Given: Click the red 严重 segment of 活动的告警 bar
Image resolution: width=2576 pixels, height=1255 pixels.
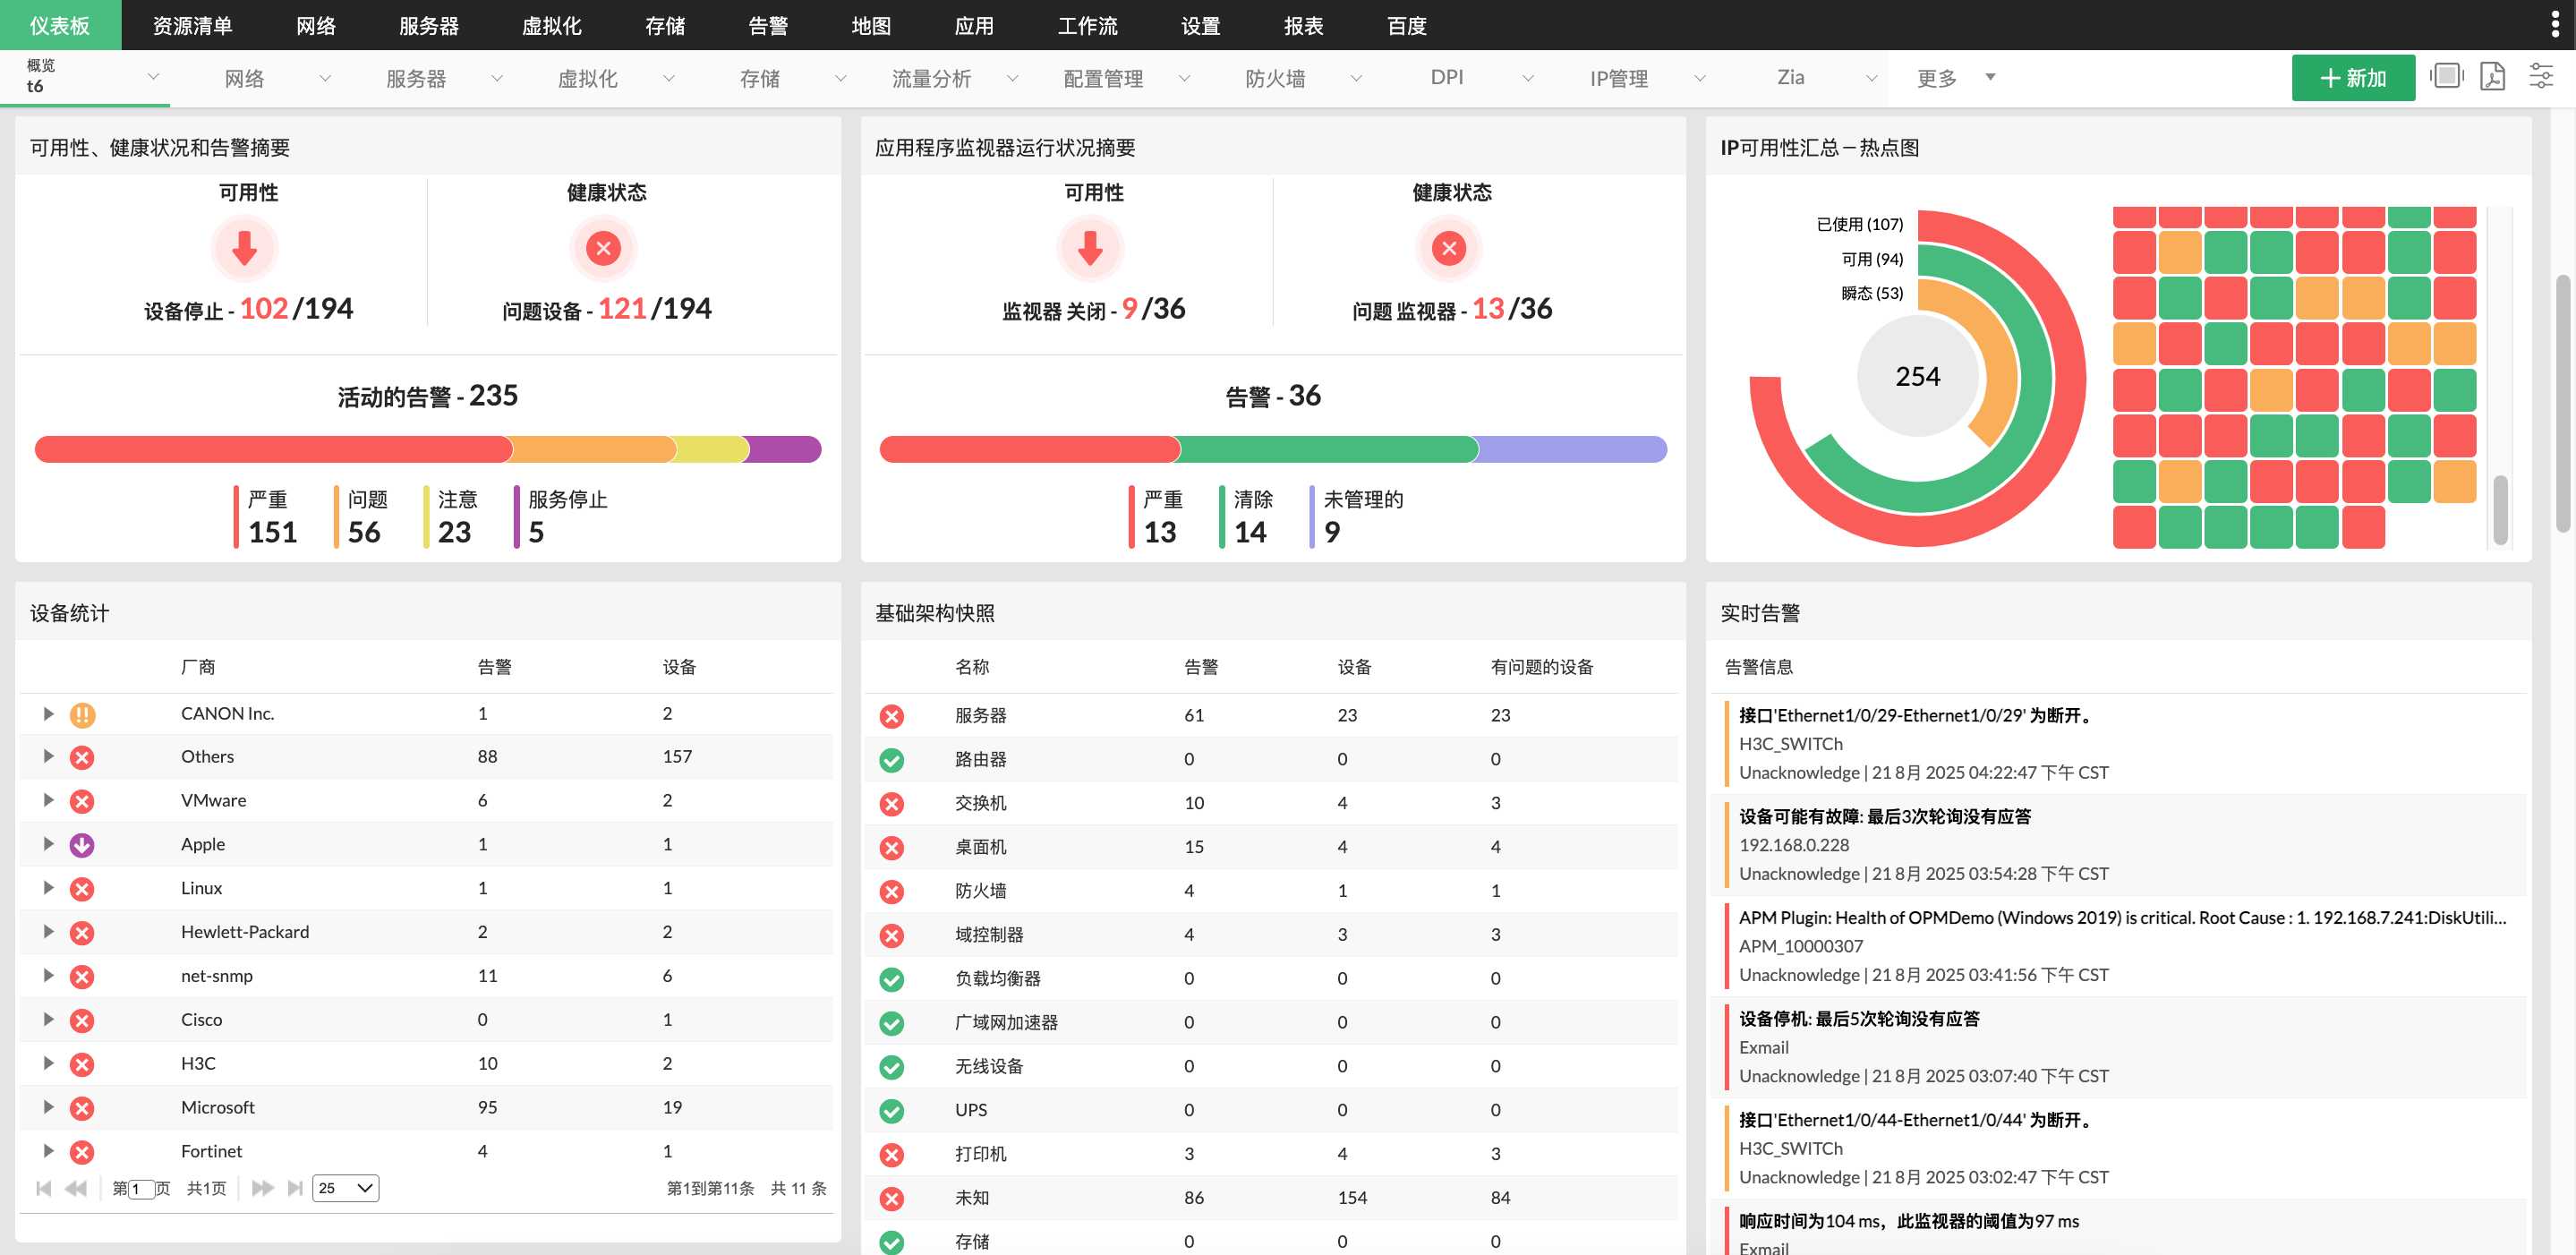Looking at the screenshot, I should 272,450.
